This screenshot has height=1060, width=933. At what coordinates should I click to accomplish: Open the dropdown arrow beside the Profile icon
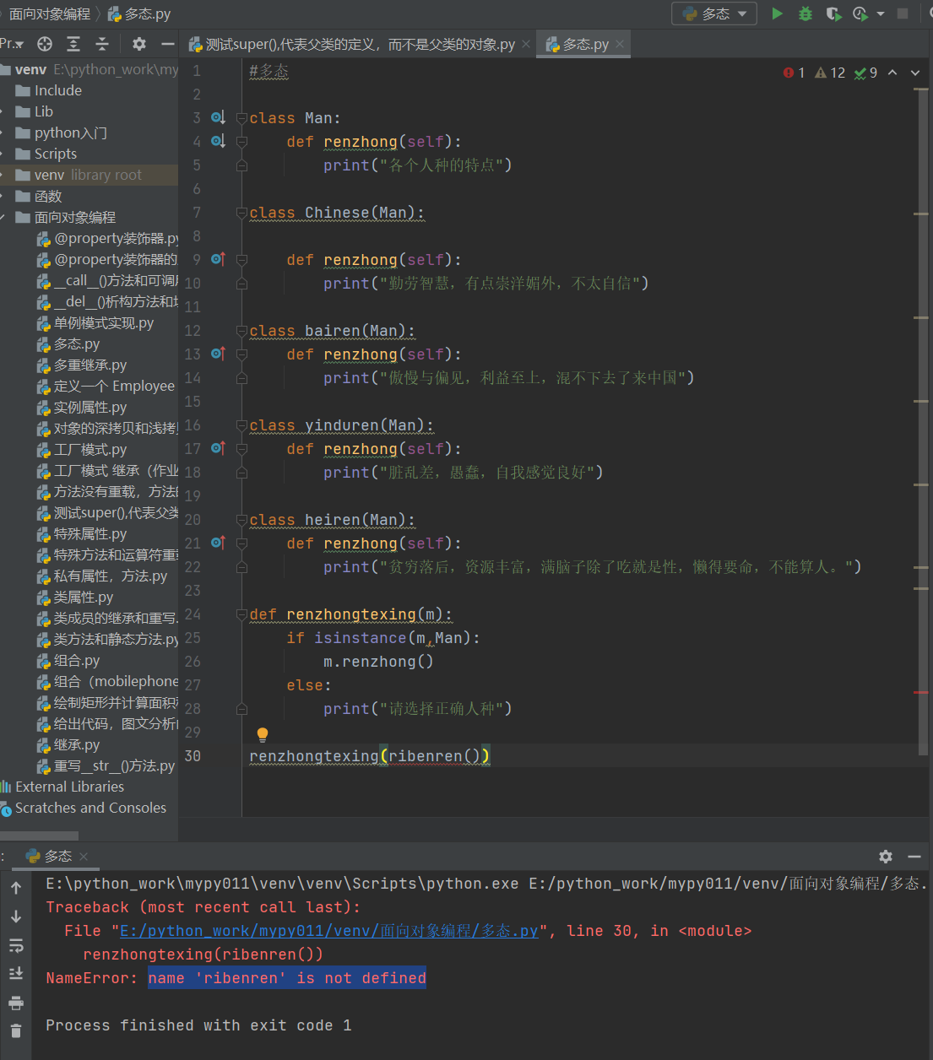tap(880, 14)
